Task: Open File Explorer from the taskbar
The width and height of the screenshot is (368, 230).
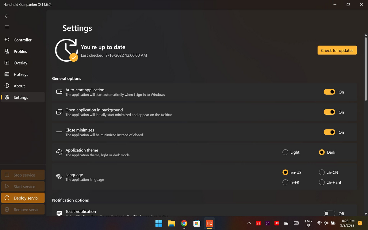Action: (x=171, y=223)
